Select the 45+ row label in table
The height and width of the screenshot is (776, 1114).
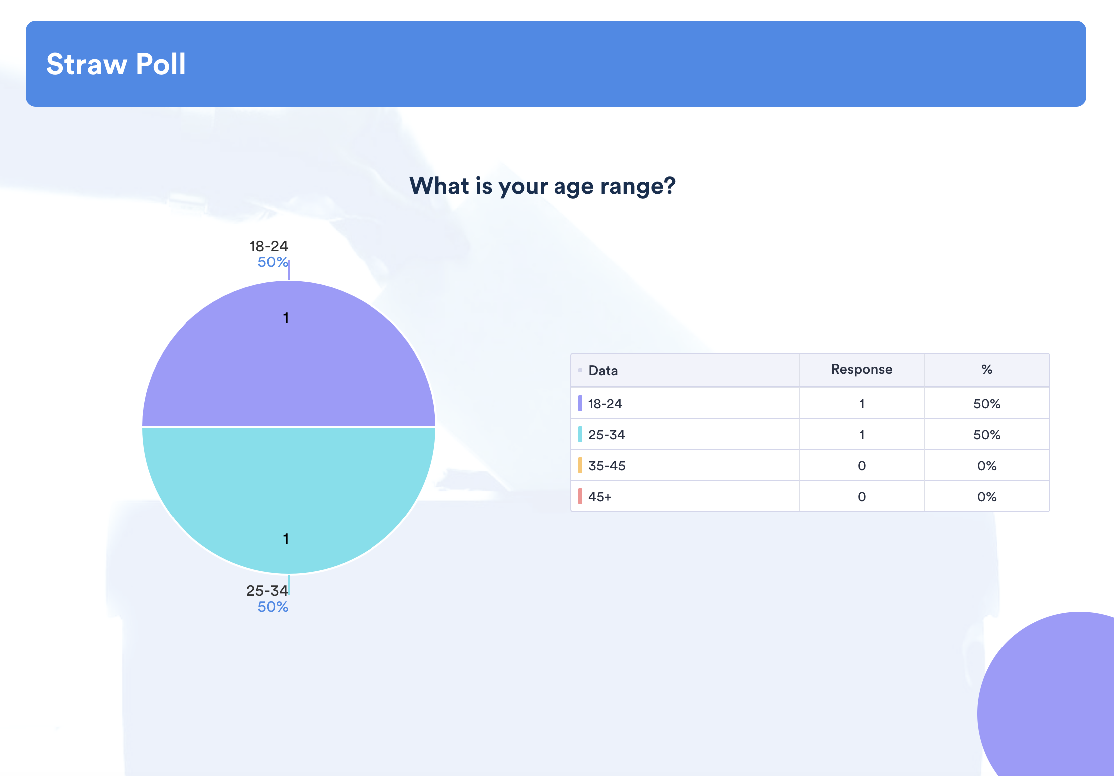click(x=600, y=497)
